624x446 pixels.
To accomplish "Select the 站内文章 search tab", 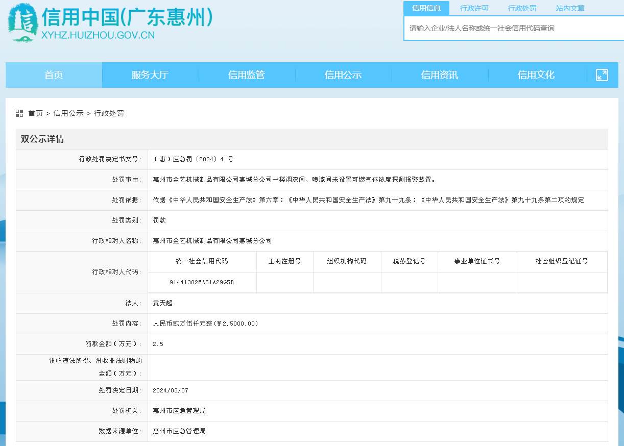I will [570, 8].
